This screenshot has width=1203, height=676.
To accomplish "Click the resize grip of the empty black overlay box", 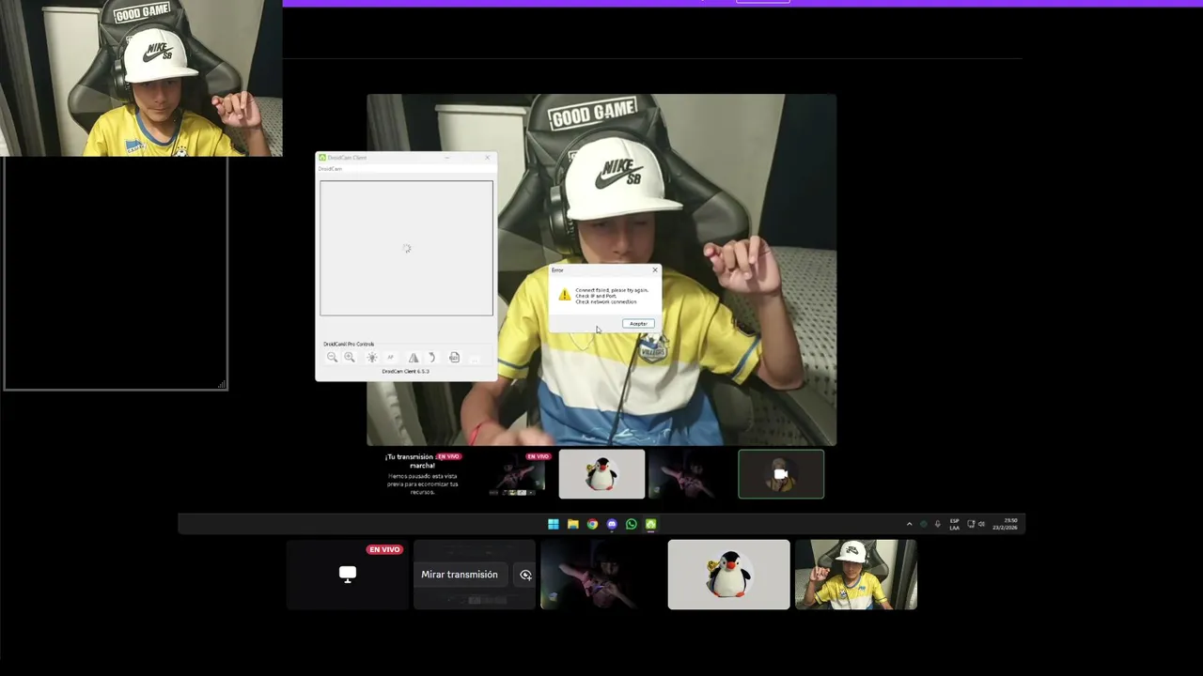I will point(223,384).
